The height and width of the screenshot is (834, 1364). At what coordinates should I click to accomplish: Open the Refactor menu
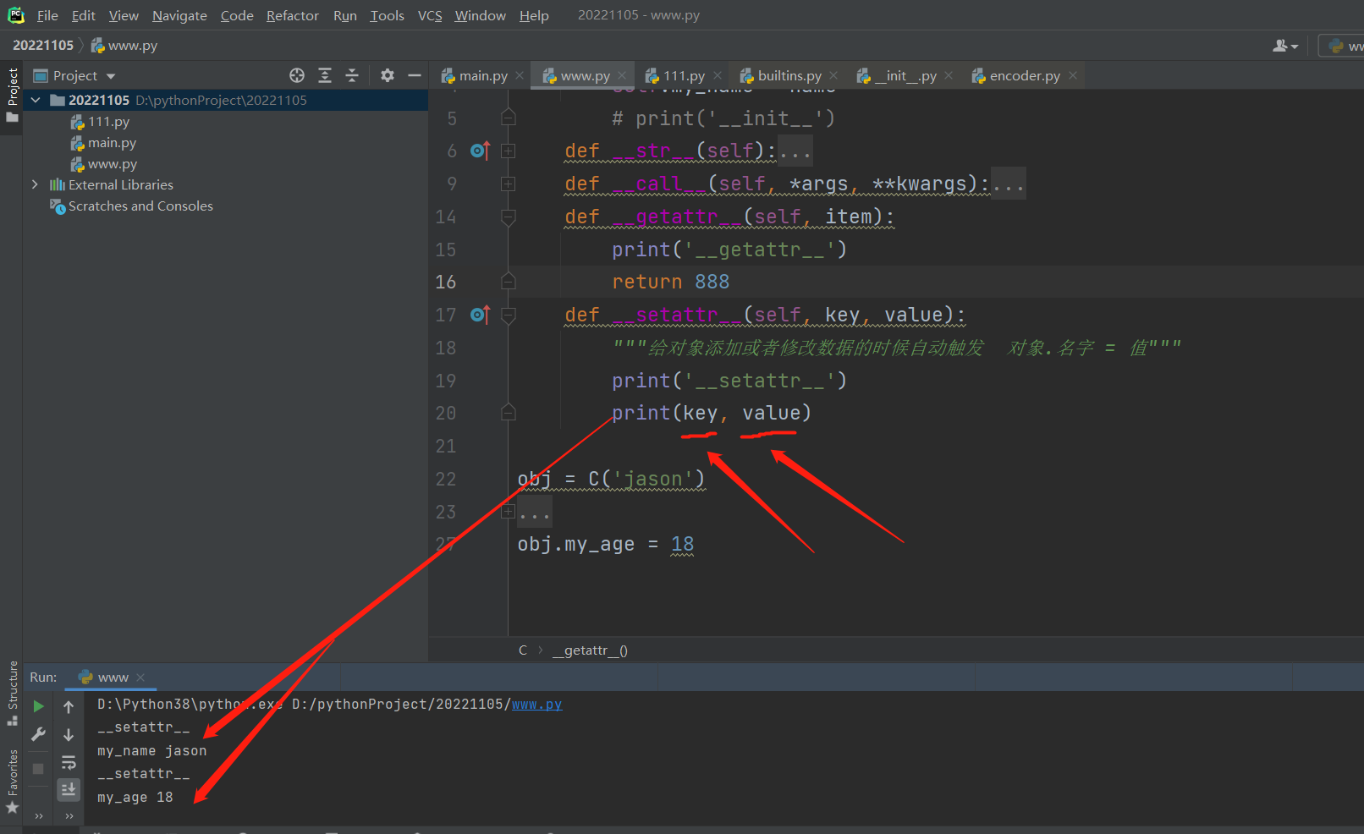point(293,15)
